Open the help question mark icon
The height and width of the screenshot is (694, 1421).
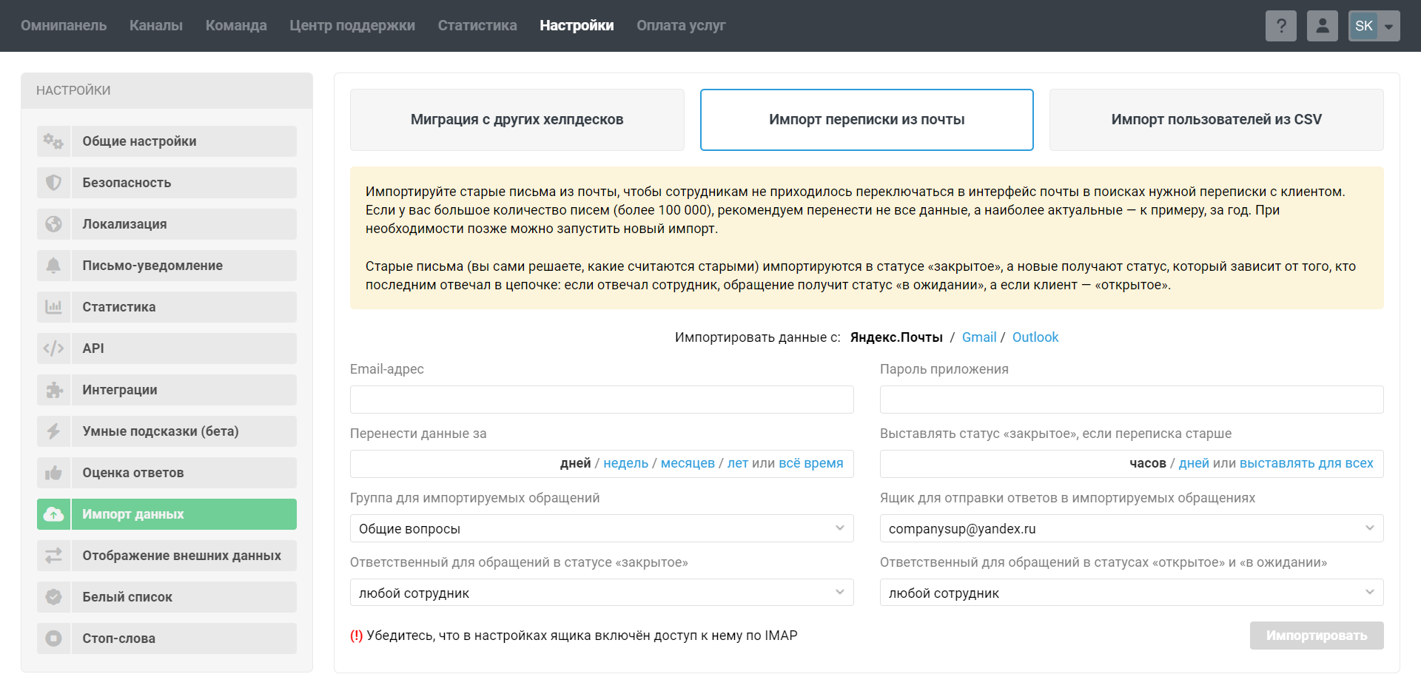(1280, 26)
